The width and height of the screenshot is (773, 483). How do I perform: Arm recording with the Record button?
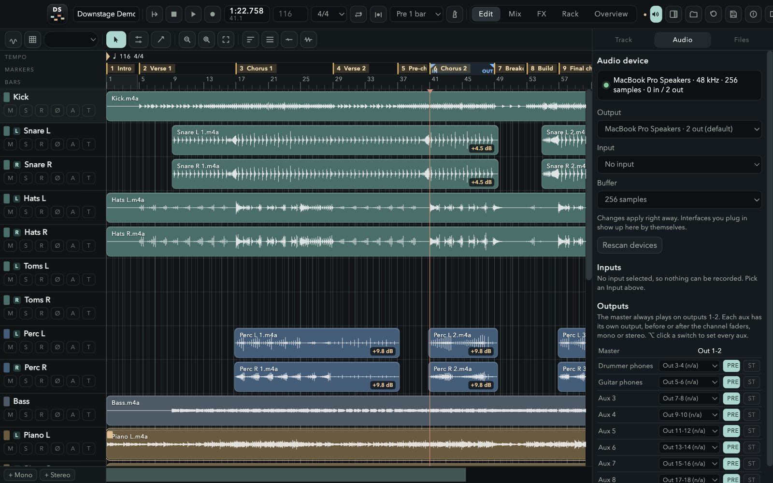(213, 14)
